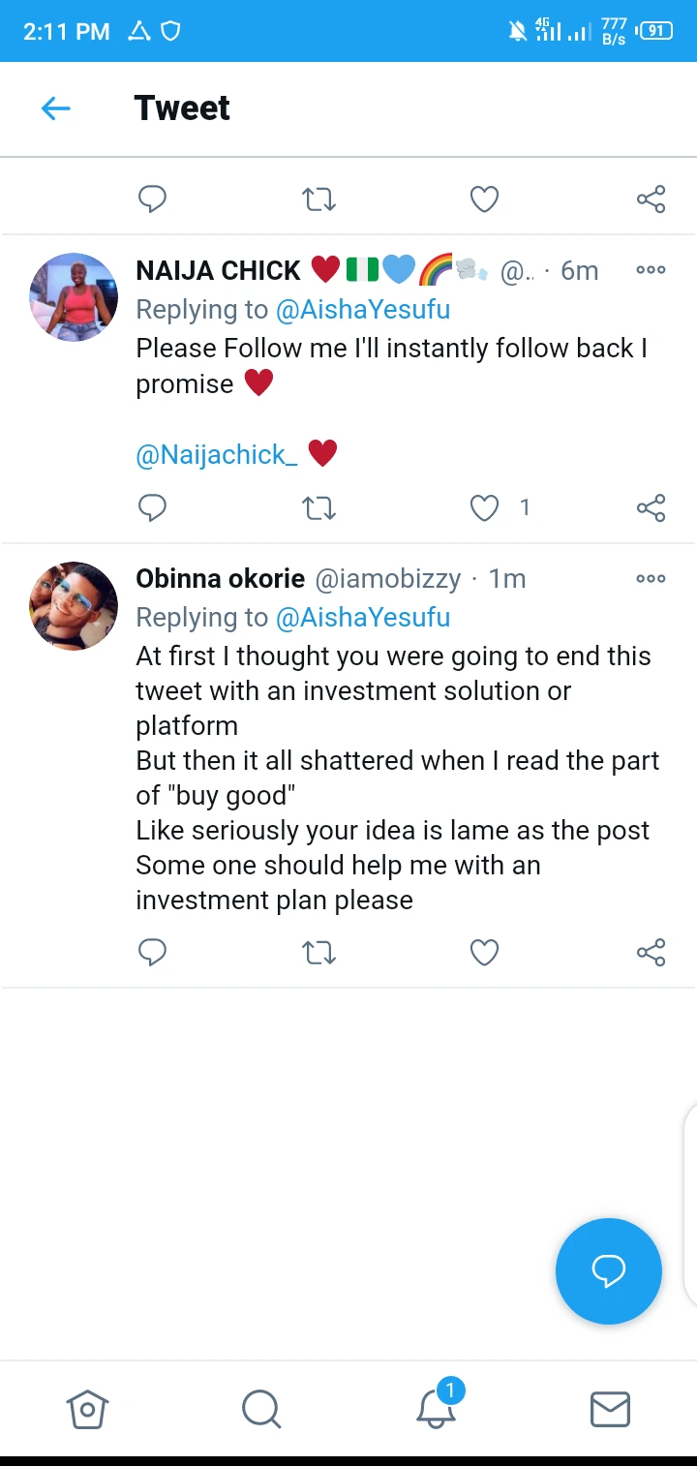Open more options on NAIJA CHICK's tweet
Image resolution: width=697 pixels, height=1466 pixels.
[x=651, y=270]
